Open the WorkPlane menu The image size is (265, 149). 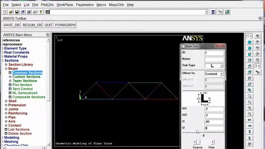(65, 5)
